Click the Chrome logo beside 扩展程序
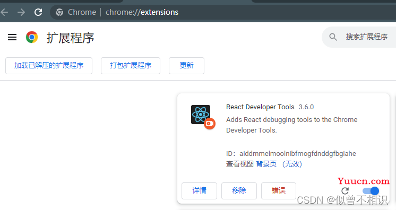The height and width of the screenshot is (210, 396). point(32,37)
